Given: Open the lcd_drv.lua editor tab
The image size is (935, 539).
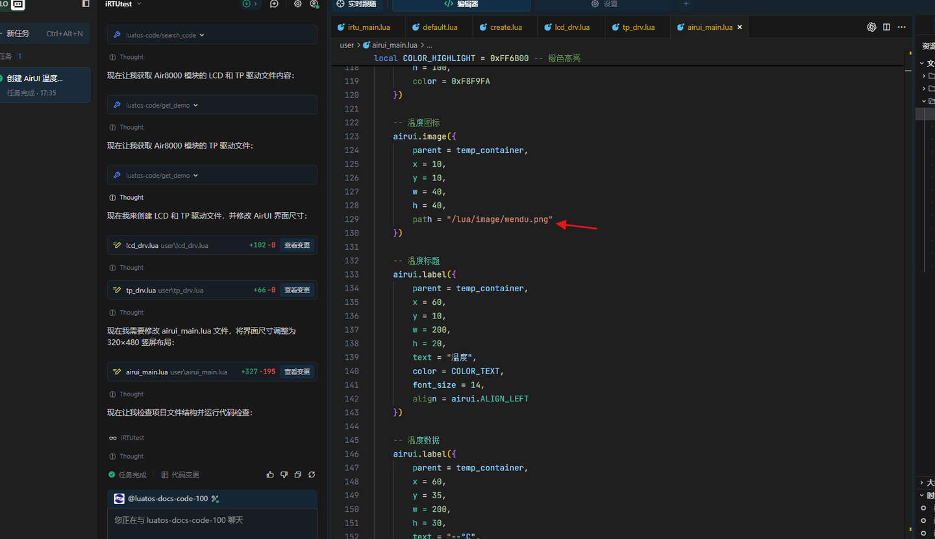Looking at the screenshot, I should (572, 27).
